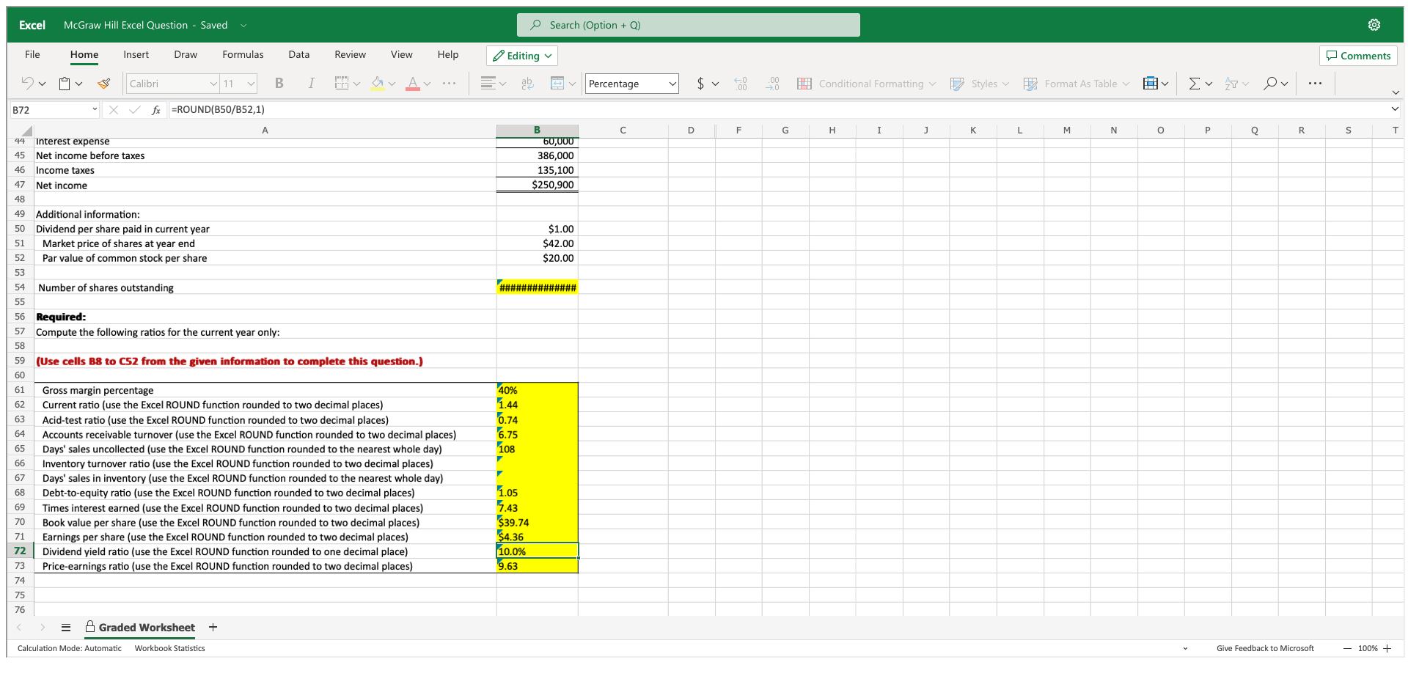Click the Undo arrow icon
The image size is (1408, 676).
click(27, 84)
